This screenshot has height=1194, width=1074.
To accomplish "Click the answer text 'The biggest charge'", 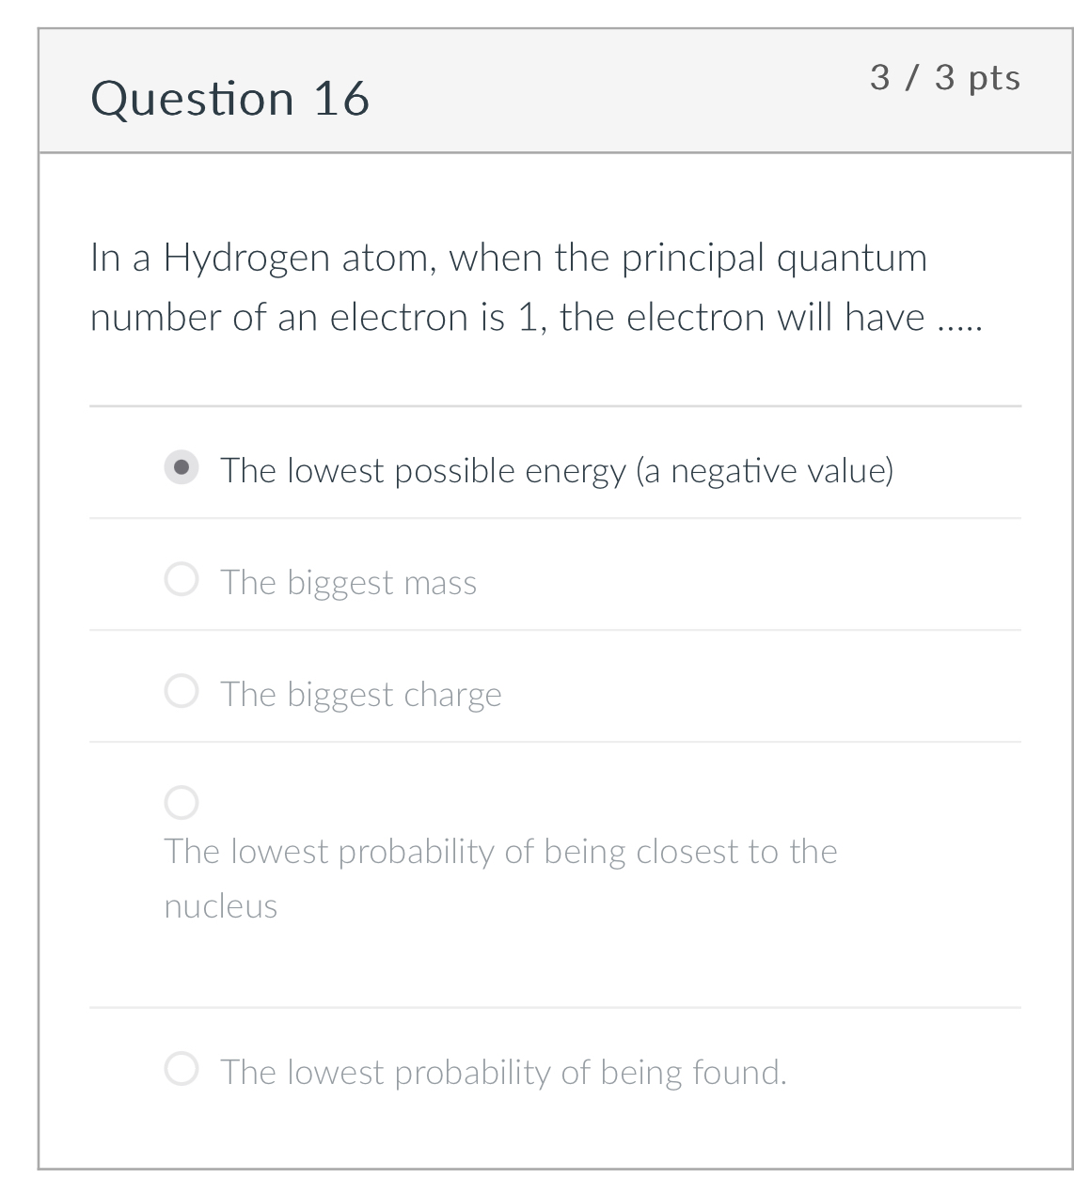I will coord(361,694).
